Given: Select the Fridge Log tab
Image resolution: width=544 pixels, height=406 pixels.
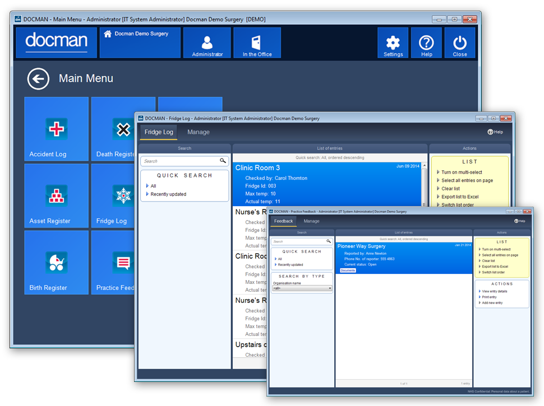Looking at the screenshot, I should [x=159, y=132].
